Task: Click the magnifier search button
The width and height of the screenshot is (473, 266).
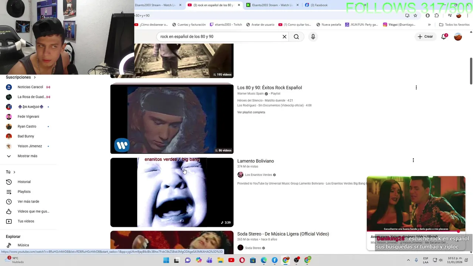Action: coord(296,37)
